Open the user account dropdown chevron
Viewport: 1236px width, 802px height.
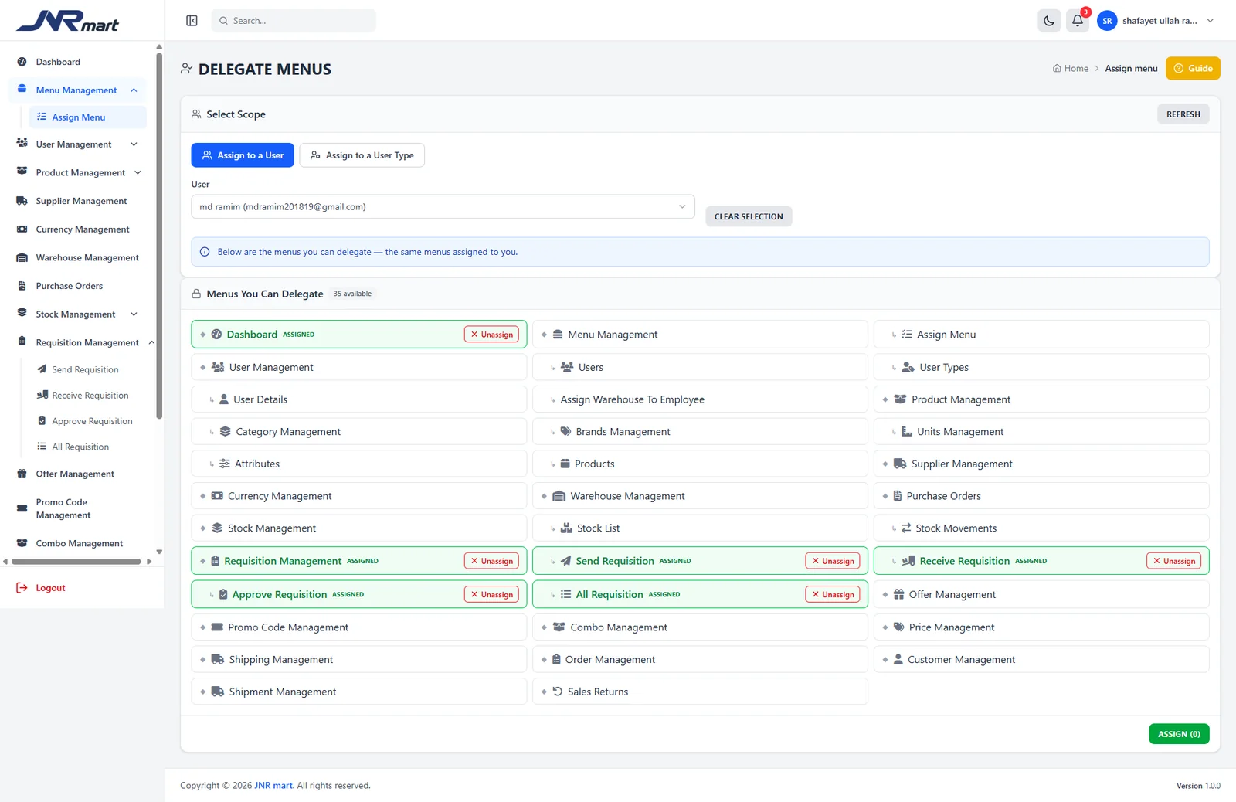pos(1210,21)
